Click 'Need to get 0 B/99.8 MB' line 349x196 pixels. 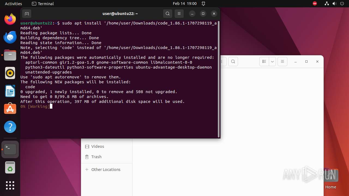point(64,97)
